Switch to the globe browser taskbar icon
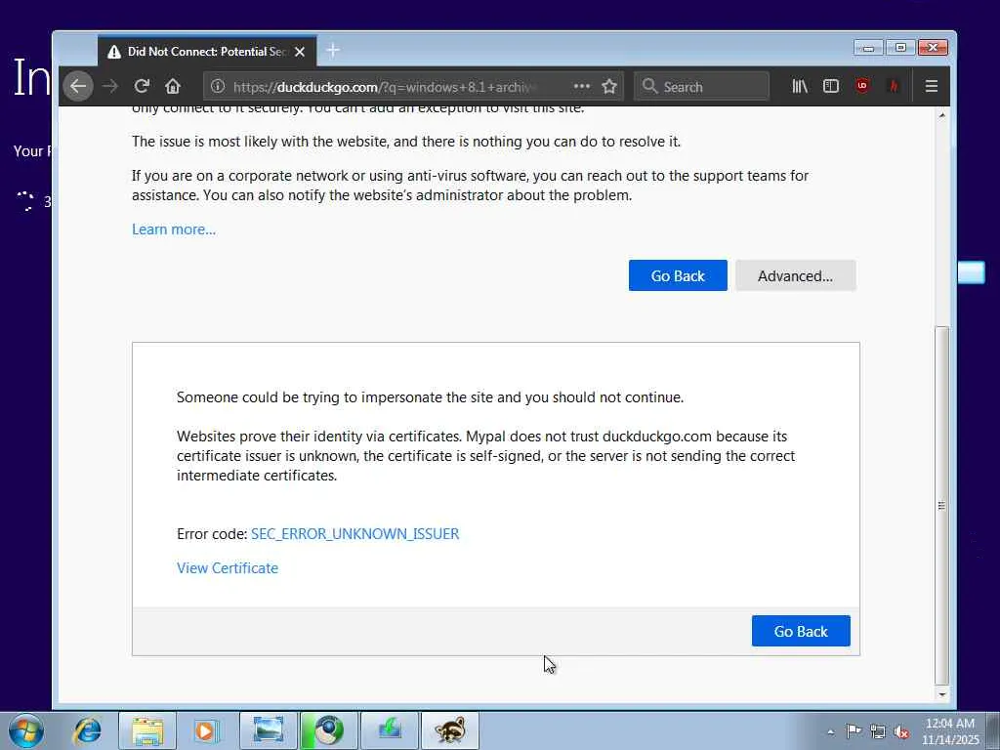 328,730
